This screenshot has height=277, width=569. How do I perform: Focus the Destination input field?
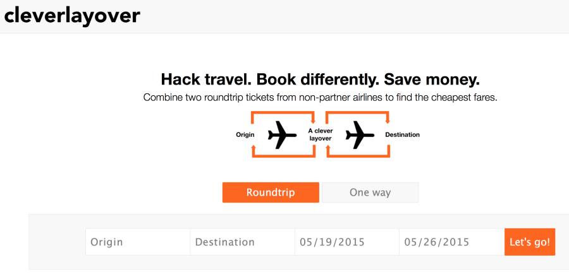242,242
